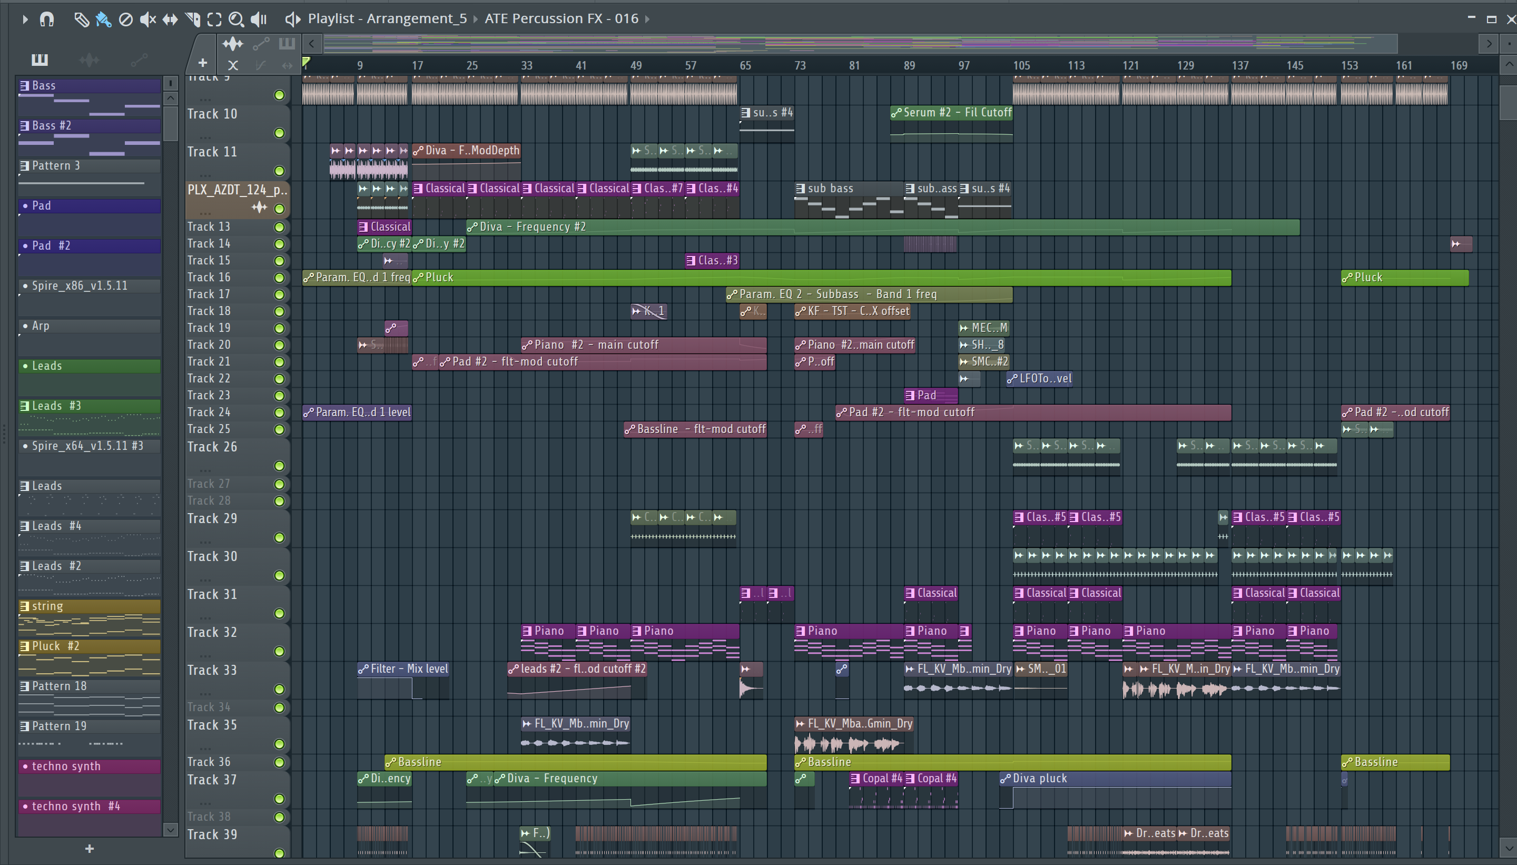Select the Paint brush tool
The width and height of the screenshot is (1517, 865).
pyautogui.click(x=103, y=19)
